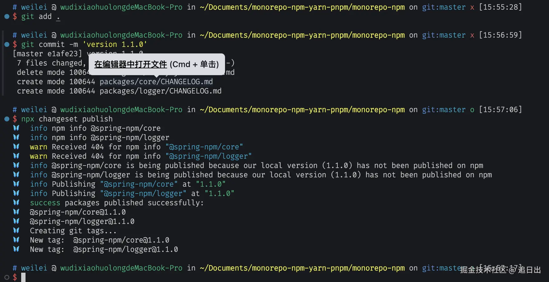Screen dimensions: 549x282
Task: Open the 在编辑器中打开文件 tooltip link
Action: click(130, 64)
